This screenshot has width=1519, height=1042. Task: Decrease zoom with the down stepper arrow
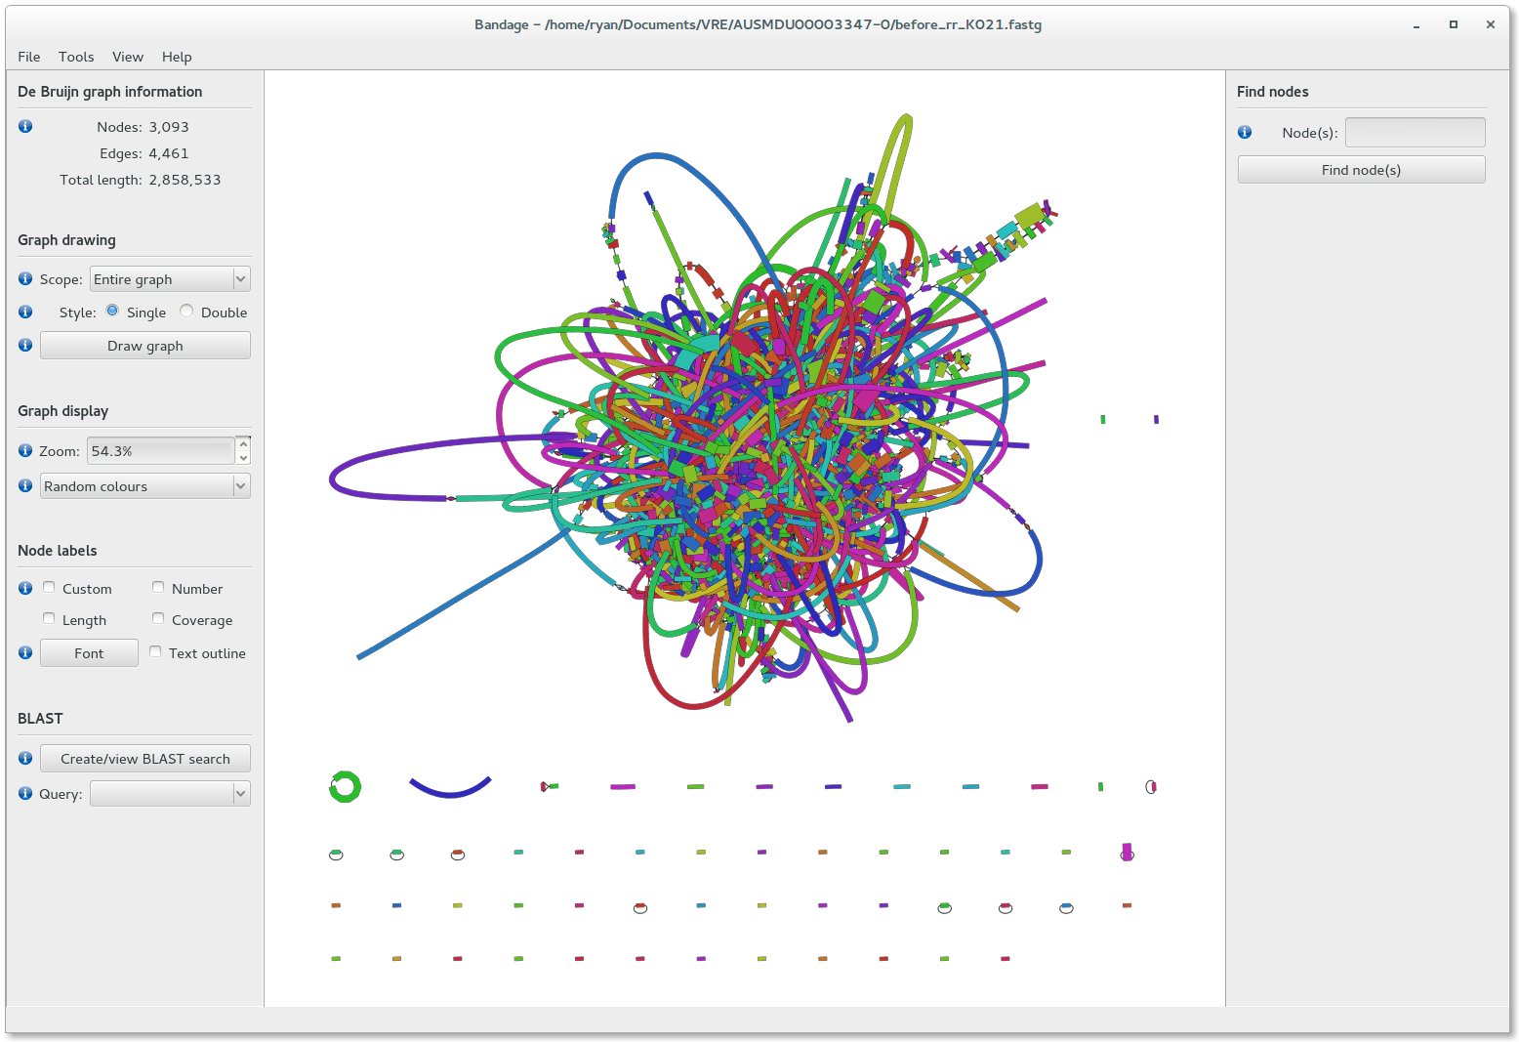pos(243,458)
